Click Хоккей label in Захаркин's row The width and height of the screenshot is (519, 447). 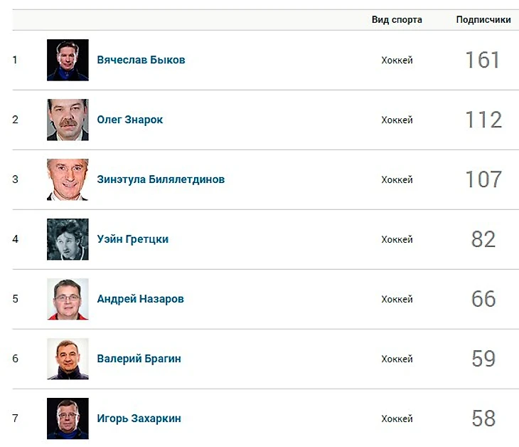(x=397, y=419)
